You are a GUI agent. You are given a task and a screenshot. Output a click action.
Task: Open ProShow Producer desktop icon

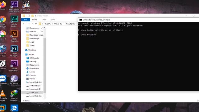coord(3,51)
